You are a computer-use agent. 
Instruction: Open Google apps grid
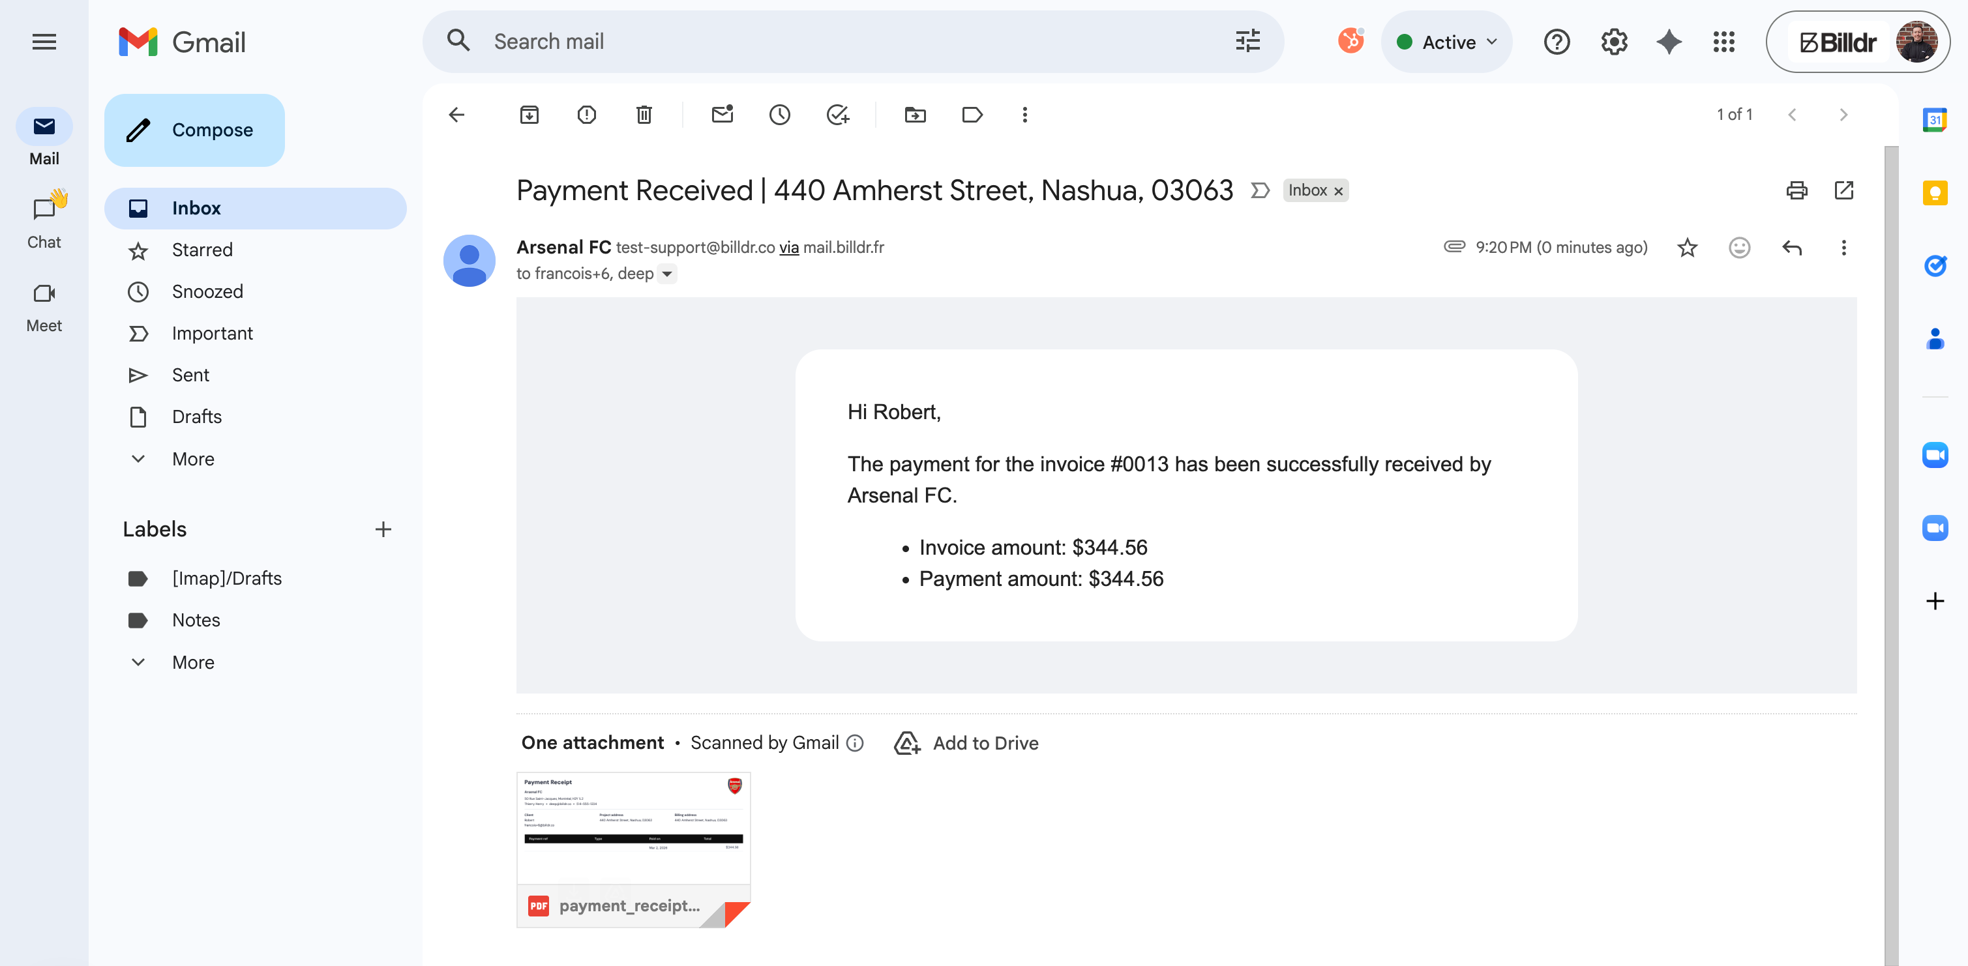click(1723, 42)
